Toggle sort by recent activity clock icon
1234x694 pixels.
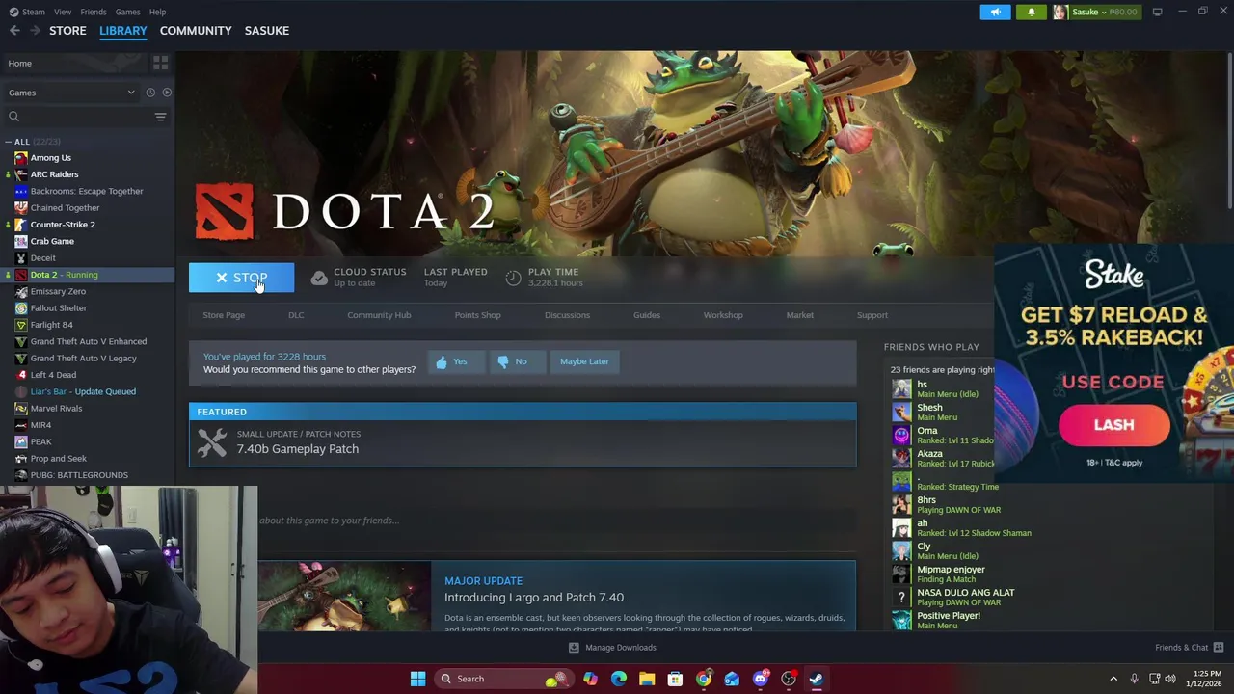150,93
